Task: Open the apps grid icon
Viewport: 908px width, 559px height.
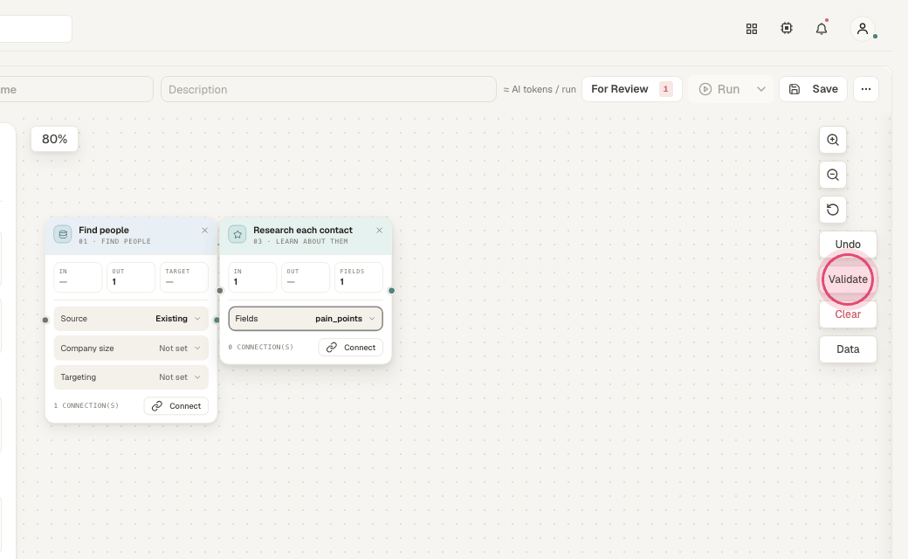Action: [x=752, y=29]
